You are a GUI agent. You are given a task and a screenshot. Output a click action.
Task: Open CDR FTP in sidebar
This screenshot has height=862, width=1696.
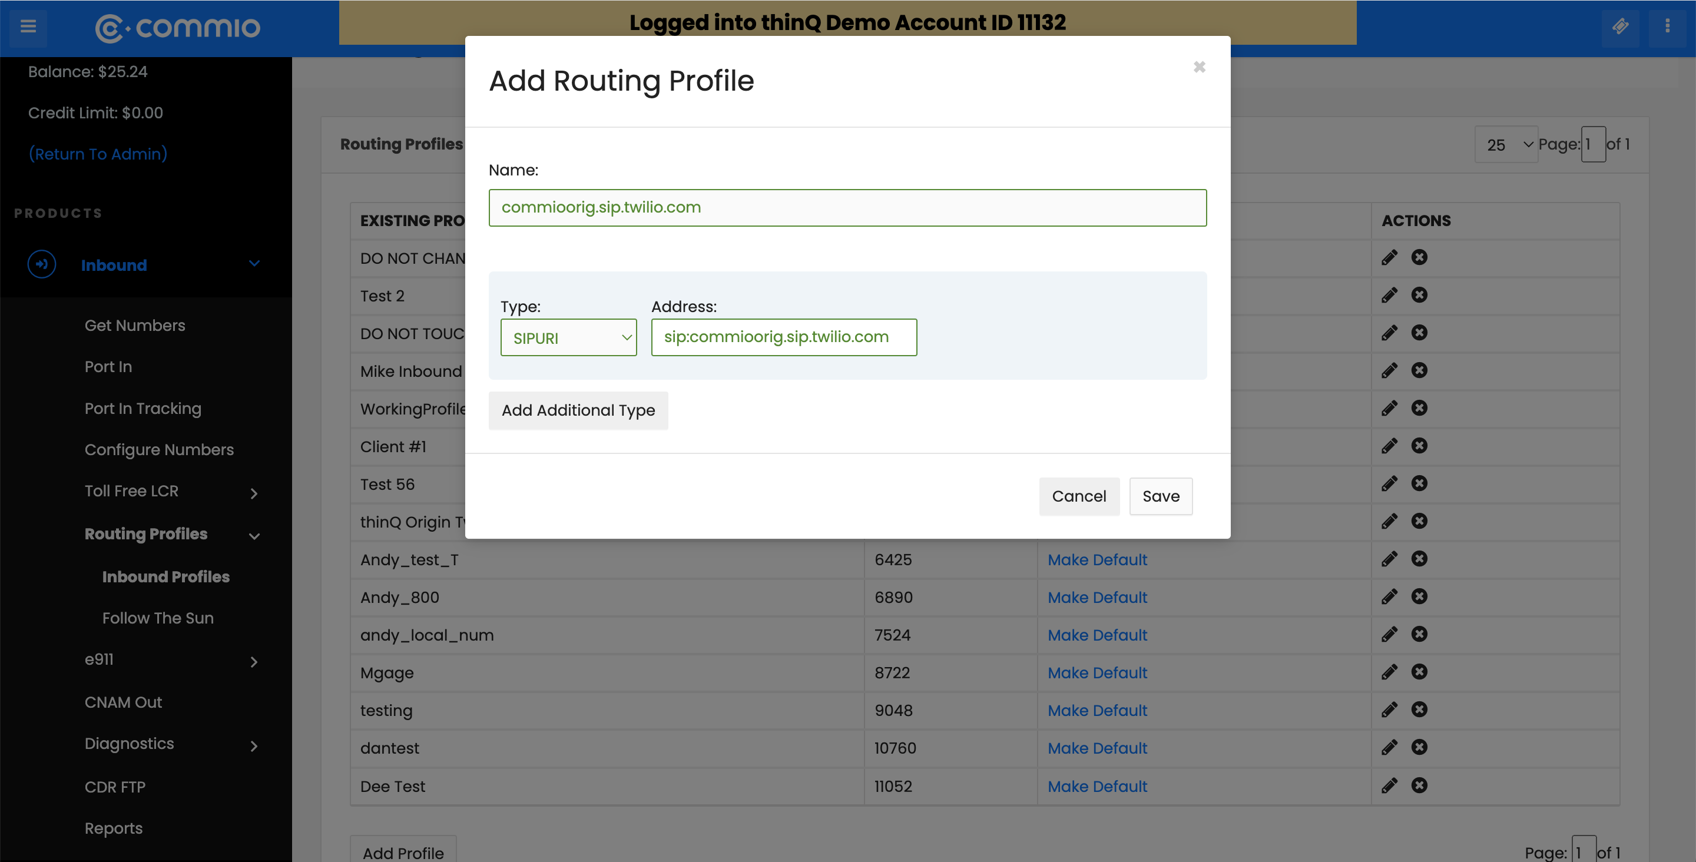point(115,787)
